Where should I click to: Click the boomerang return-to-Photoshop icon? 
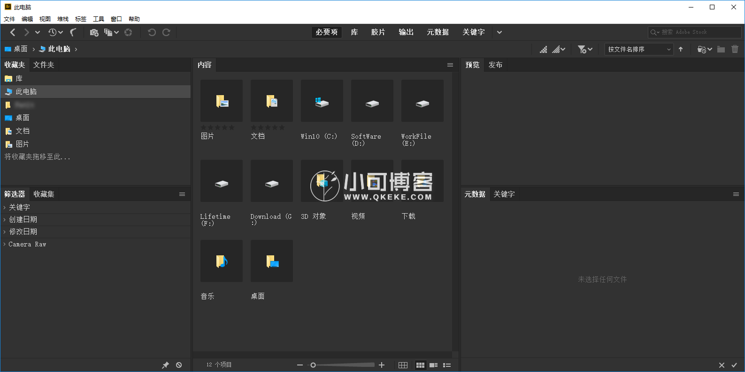(73, 32)
